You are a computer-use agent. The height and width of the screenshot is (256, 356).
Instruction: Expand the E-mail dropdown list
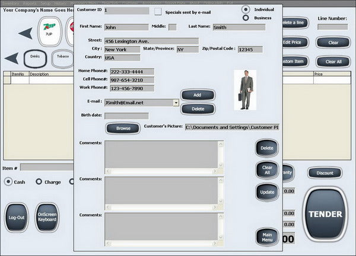(x=176, y=103)
